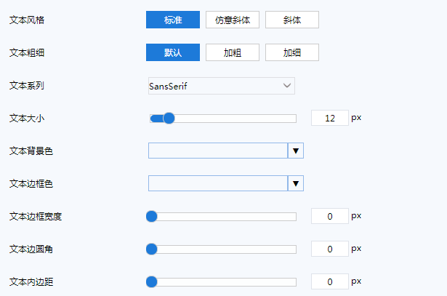Click the chevron arrow of 文本系列 dropdown
This screenshot has height=296, width=447.
click(x=286, y=86)
